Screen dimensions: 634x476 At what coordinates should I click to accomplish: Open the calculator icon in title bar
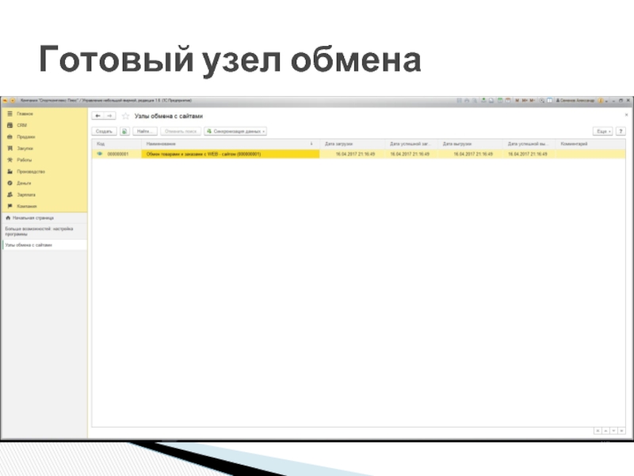click(x=500, y=101)
